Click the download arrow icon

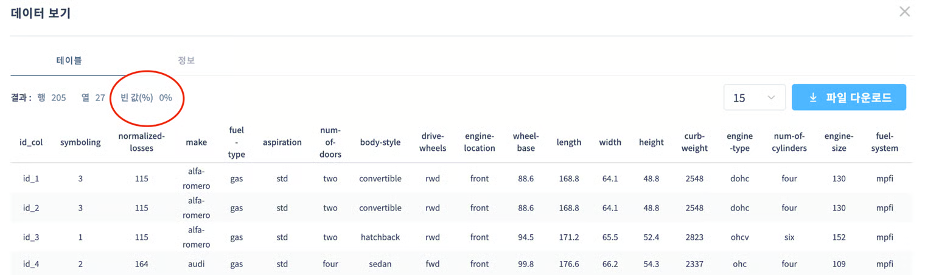(813, 97)
